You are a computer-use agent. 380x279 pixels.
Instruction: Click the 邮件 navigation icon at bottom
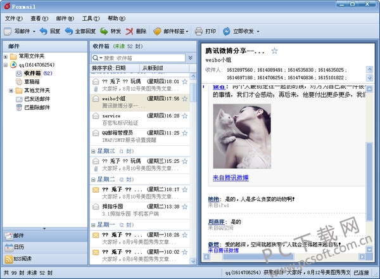coord(9,236)
